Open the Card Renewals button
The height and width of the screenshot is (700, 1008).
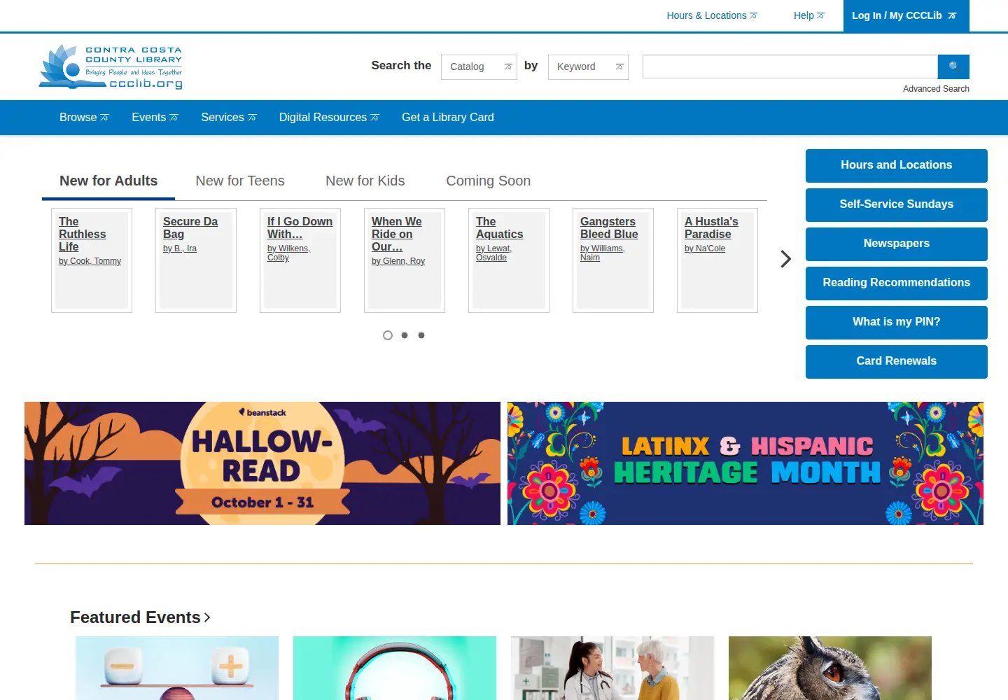pos(897,362)
